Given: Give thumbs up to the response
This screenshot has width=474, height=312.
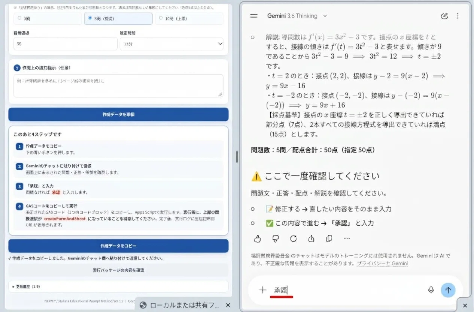Looking at the screenshot, I should click(257, 238).
